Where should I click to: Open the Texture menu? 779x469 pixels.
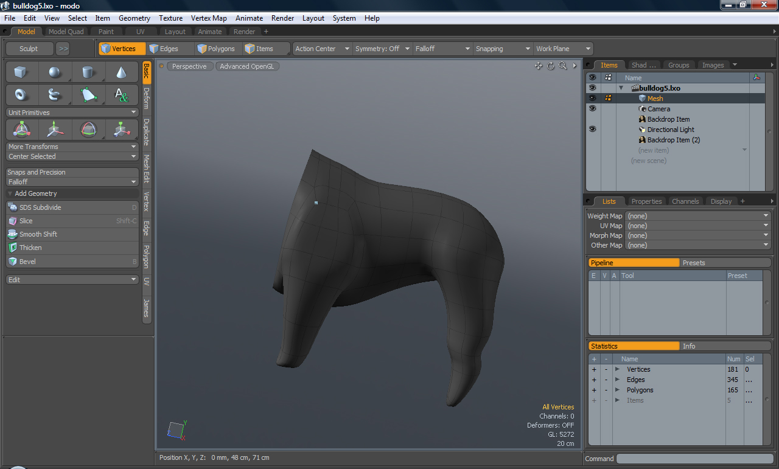(171, 18)
